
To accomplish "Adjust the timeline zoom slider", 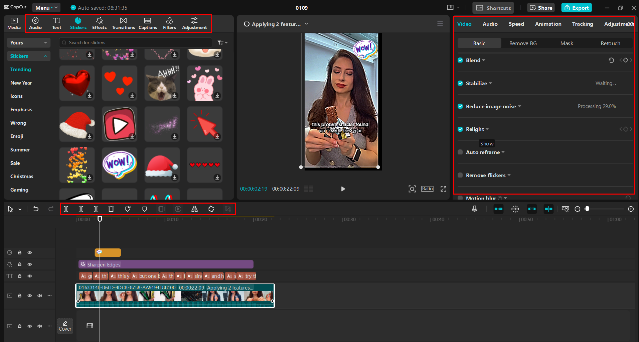I will [587, 209].
